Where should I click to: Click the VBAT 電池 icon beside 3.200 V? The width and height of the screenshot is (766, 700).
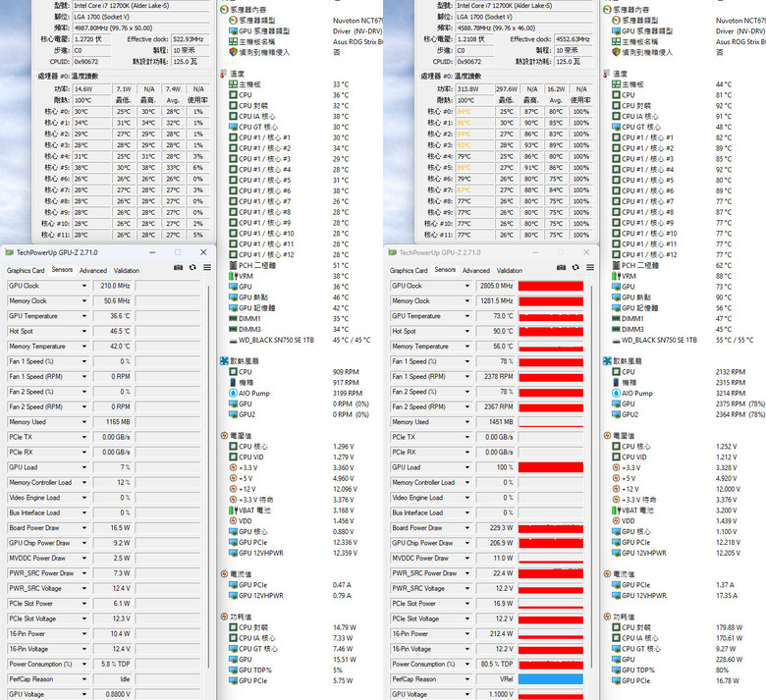click(617, 510)
